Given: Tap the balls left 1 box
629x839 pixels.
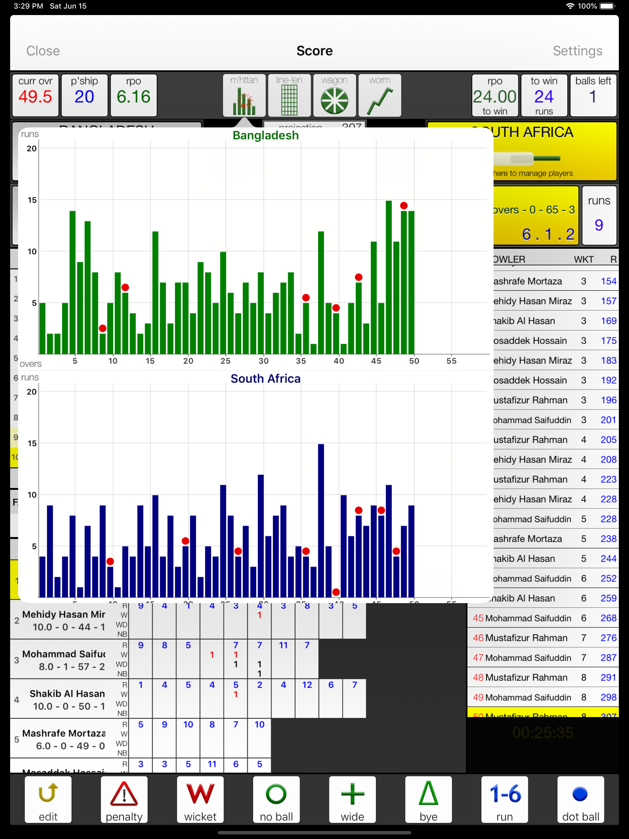Looking at the screenshot, I should click(593, 95).
